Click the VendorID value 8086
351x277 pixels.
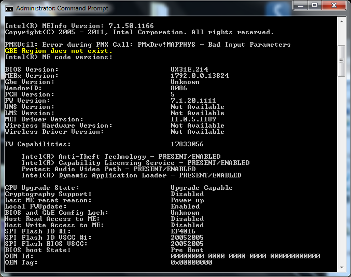pyautogui.click(x=179, y=88)
